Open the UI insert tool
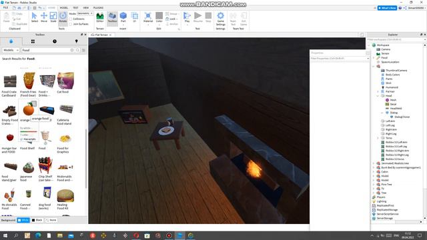The width and height of the screenshot is (427, 240). 135,17
